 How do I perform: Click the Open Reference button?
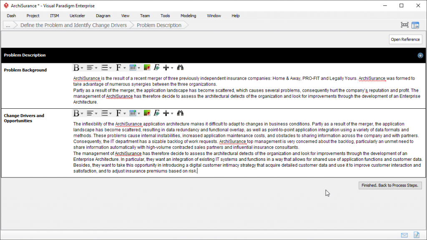pos(405,40)
